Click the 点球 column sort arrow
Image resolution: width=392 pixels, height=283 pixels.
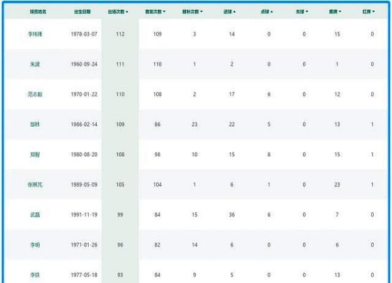[272, 12]
